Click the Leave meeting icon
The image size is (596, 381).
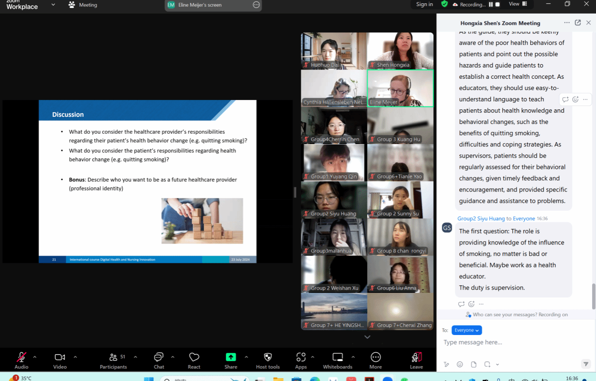click(416, 358)
